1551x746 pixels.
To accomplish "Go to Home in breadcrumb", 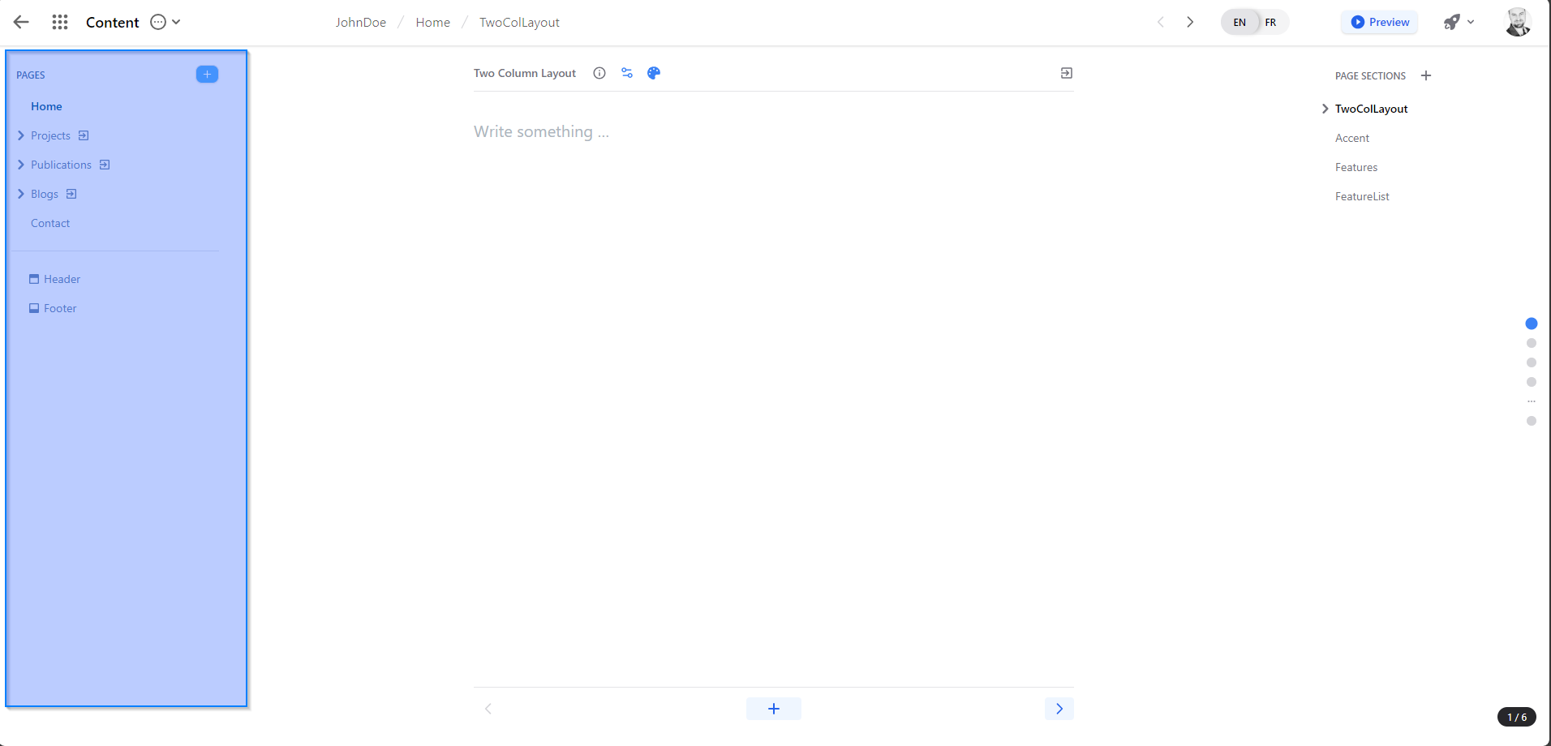I will click(x=432, y=23).
